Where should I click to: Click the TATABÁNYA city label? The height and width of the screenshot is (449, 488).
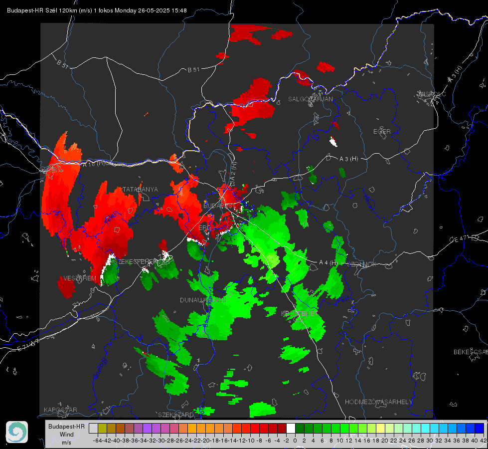pyautogui.click(x=140, y=189)
